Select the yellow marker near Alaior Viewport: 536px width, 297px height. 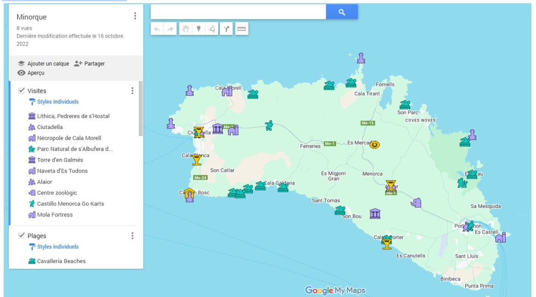(x=391, y=185)
